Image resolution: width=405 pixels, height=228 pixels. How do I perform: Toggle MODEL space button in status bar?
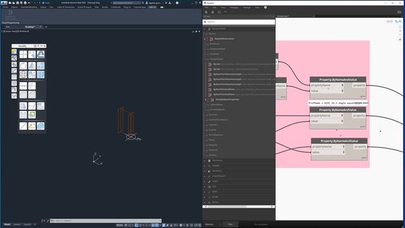click(x=120, y=225)
